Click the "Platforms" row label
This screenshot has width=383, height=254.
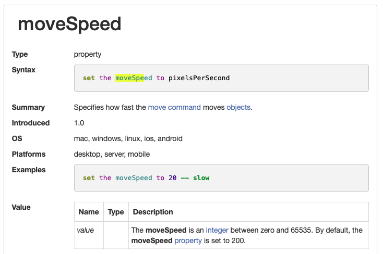pyautogui.click(x=29, y=154)
